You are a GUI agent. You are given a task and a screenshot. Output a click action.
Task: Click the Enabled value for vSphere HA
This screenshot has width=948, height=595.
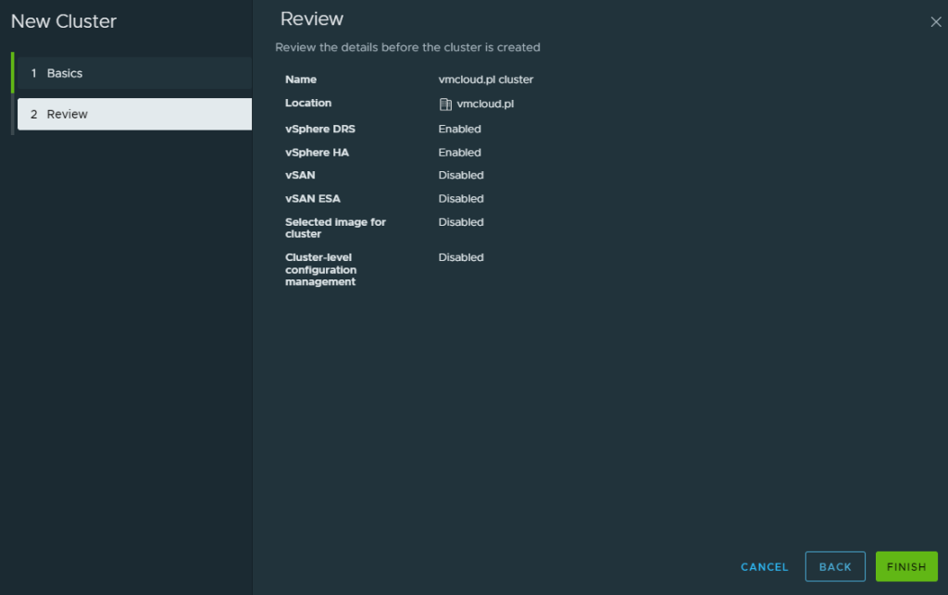[x=459, y=153]
